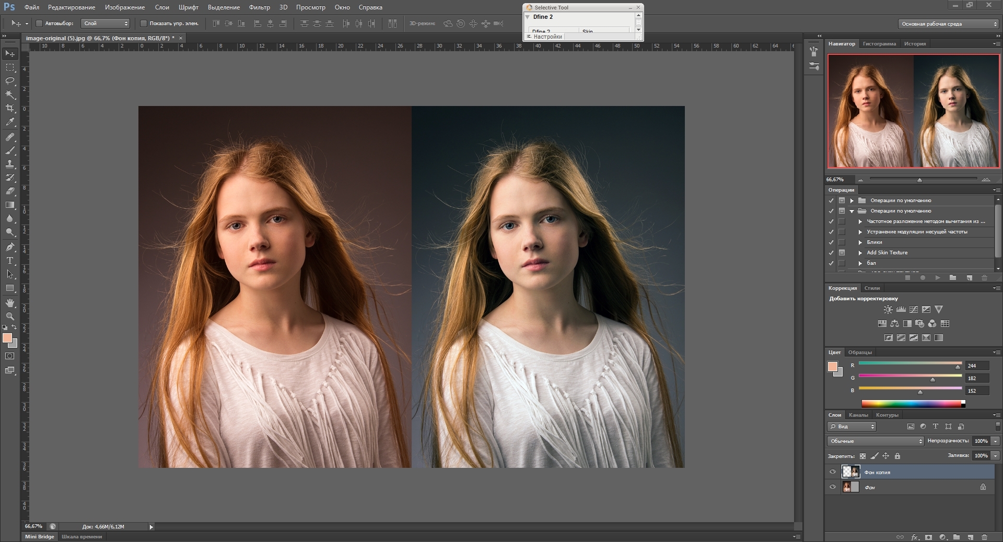Click the Настройки button in Selective Tool

(x=547, y=37)
